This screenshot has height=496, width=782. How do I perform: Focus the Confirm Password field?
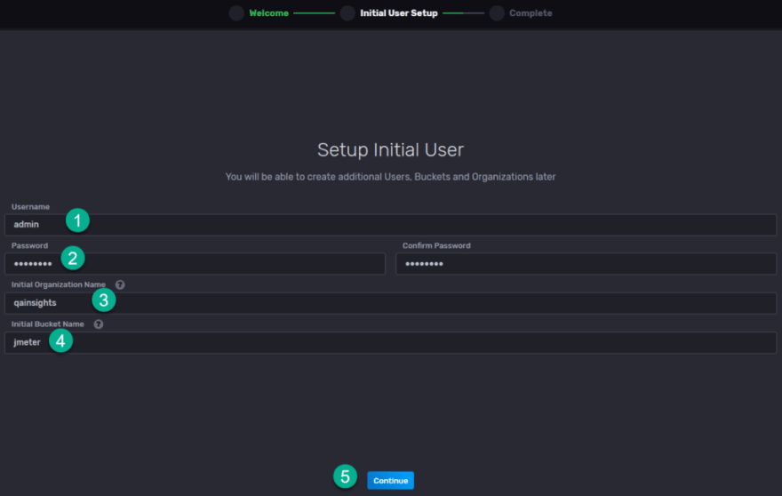coord(586,263)
